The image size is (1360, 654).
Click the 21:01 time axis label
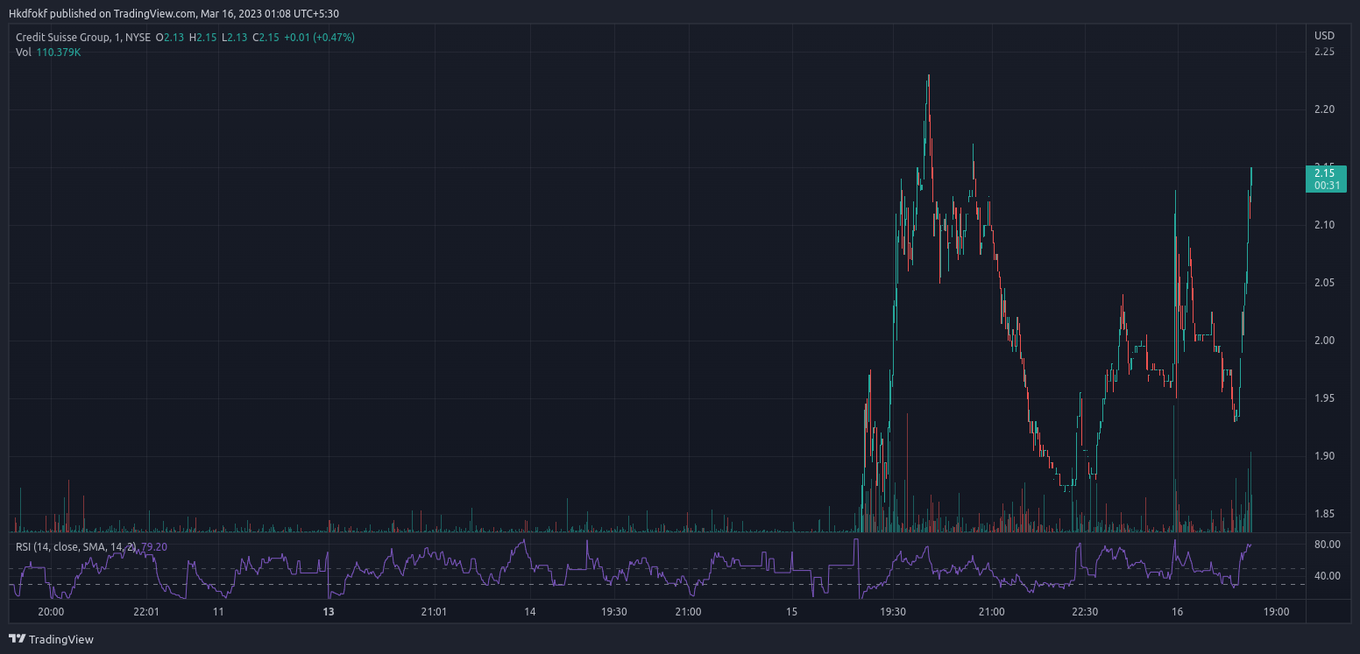[x=434, y=612]
